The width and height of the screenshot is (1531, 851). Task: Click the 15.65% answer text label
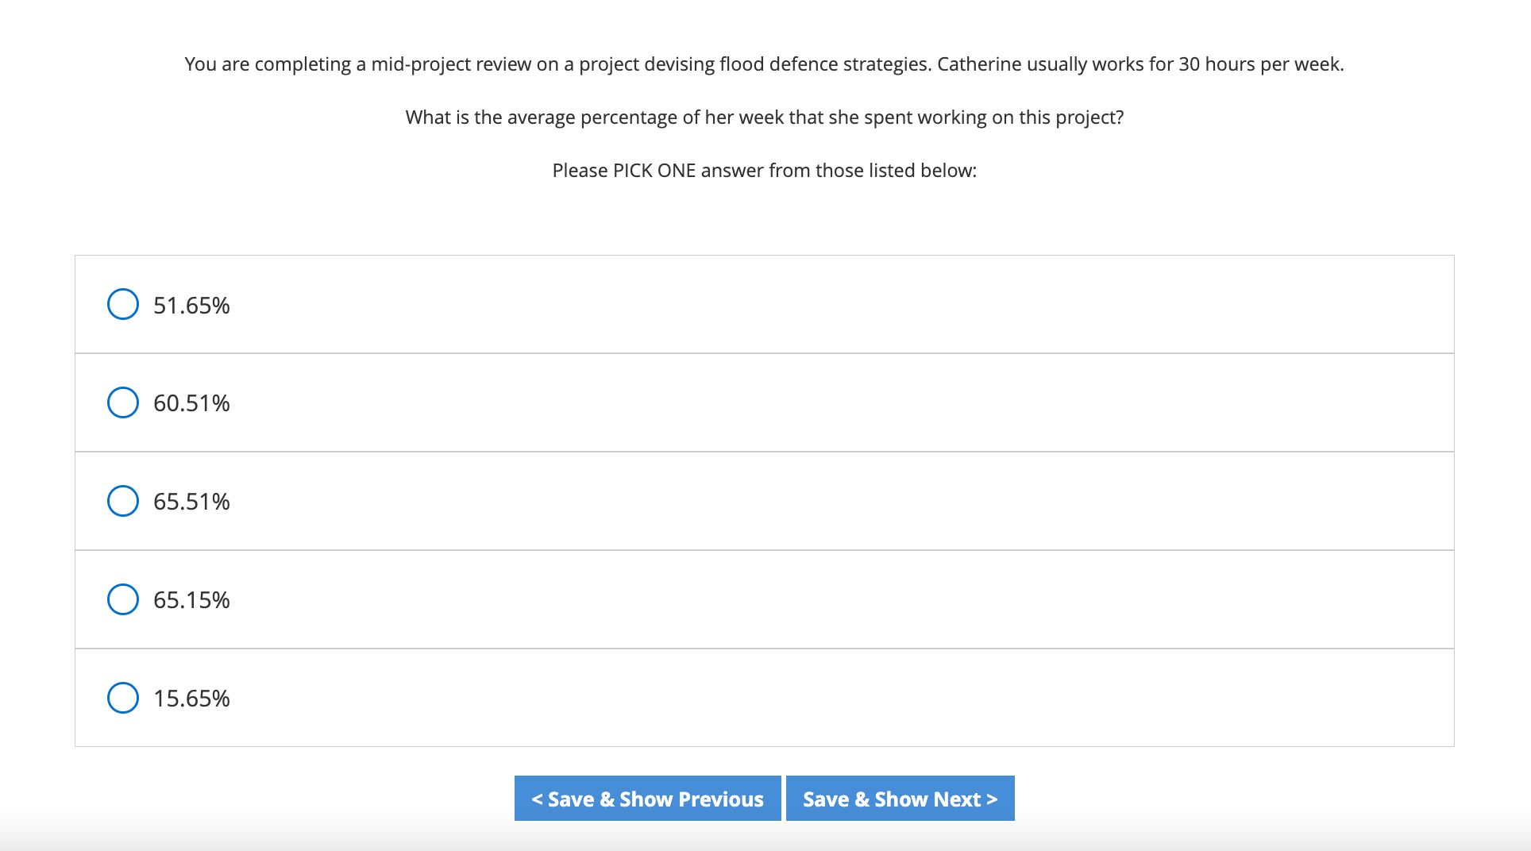coord(191,699)
